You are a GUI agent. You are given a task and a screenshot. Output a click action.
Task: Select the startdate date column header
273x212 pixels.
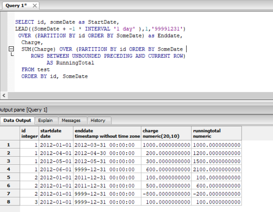click(x=56, y=133)
